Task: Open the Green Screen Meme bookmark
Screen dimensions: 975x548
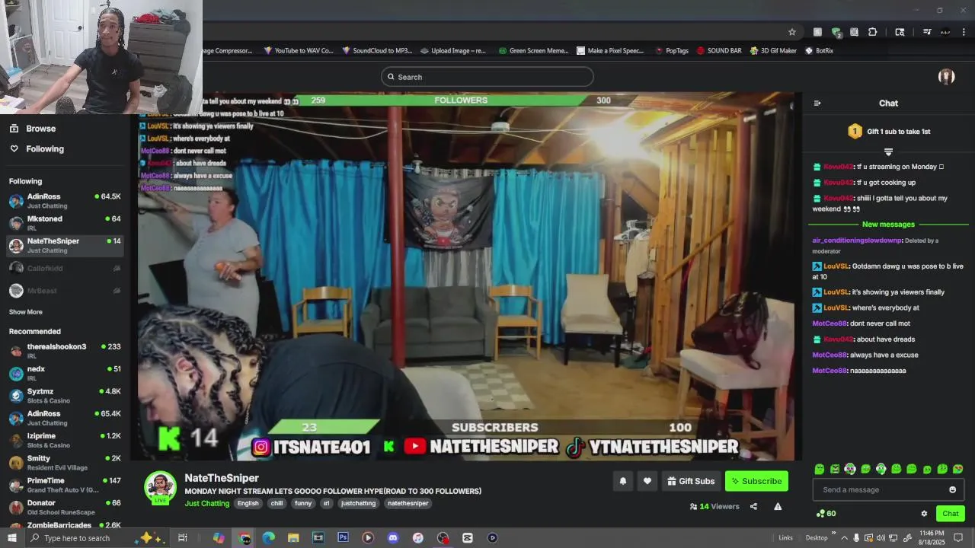Action: click(x=533, y=51)
